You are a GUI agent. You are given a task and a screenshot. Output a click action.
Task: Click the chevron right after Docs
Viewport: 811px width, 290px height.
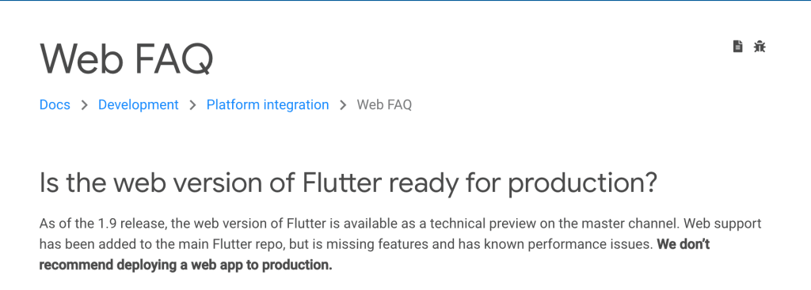pyautogui.click(x=84, y=105)
